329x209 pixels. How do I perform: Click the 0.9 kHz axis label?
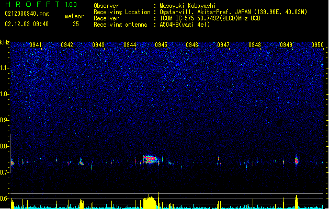click(5, 120)
